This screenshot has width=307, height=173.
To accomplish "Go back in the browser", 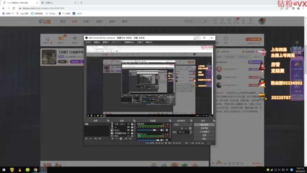I will pos(3,8).
